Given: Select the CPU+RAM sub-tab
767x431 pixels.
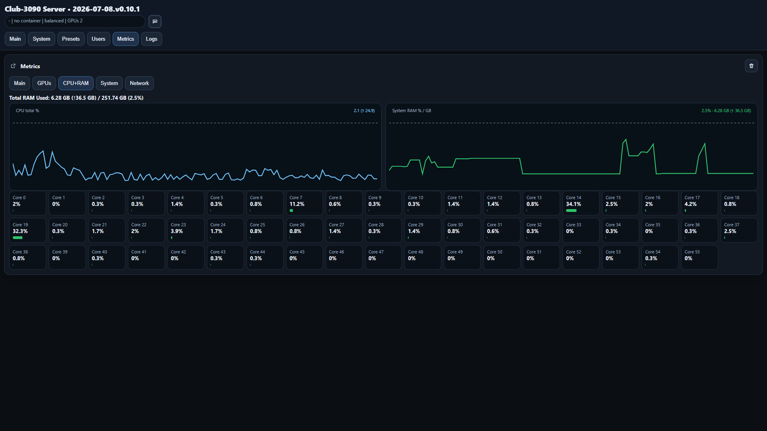Looking at the screenshot, I should click(76, 83).
